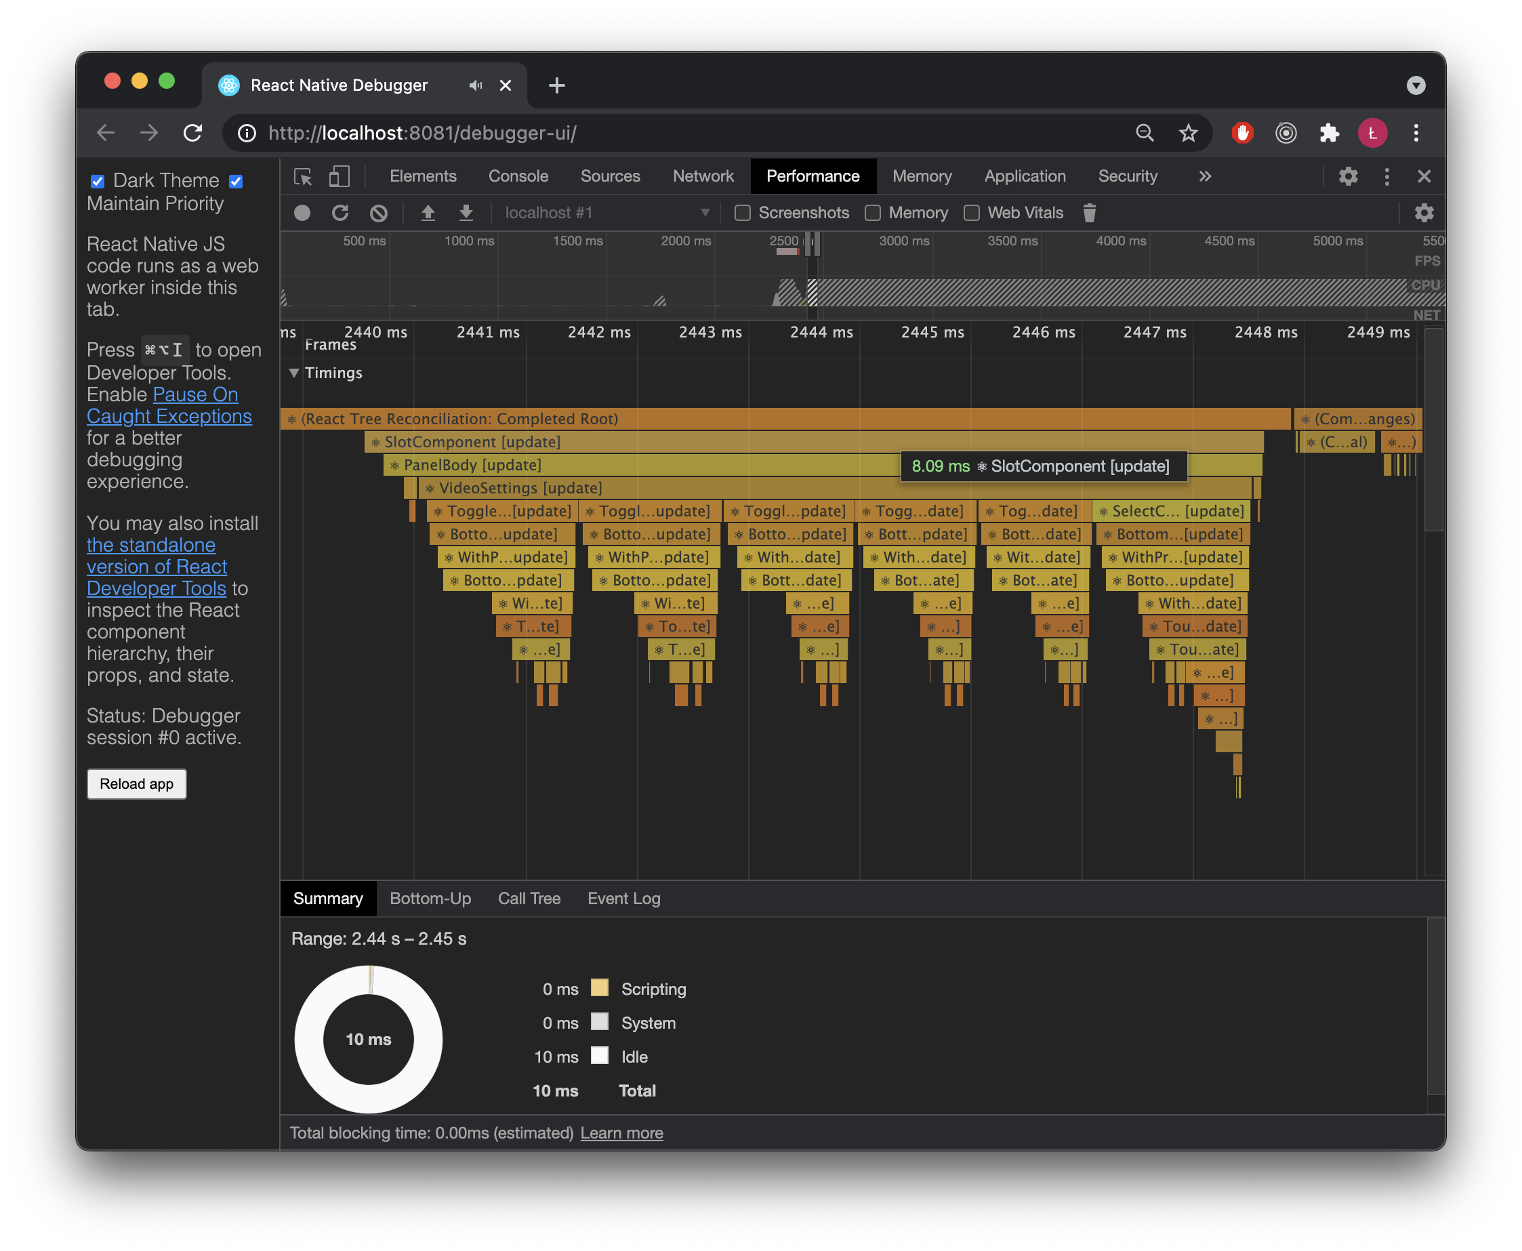Collapse the Timings track section

coord(294,373)
